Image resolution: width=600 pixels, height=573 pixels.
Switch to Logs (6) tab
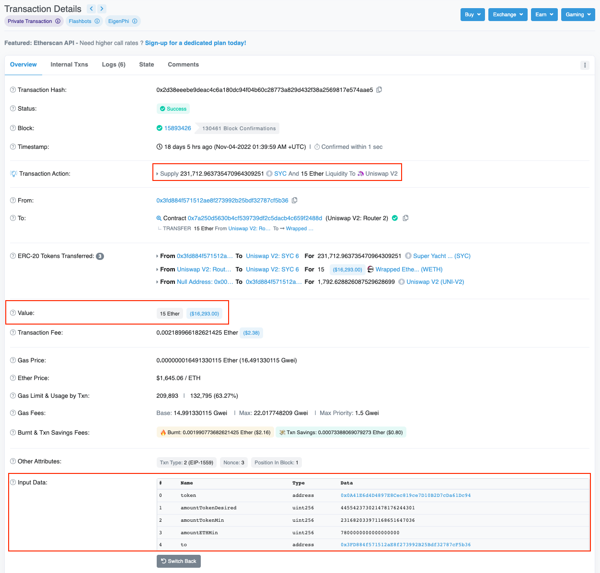(114, 65)
